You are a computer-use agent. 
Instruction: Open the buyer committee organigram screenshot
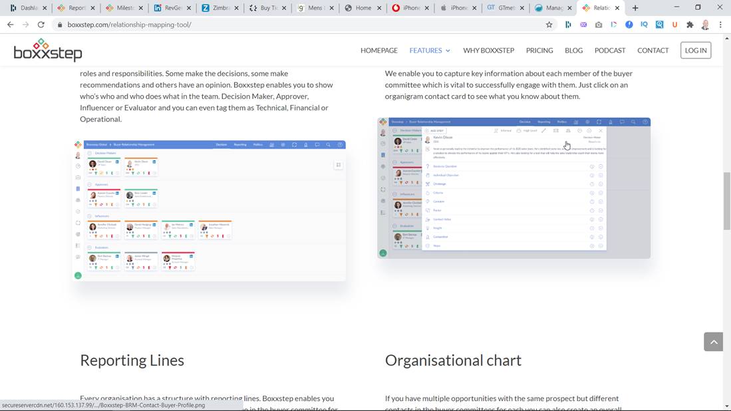click(x=209, y=210)
